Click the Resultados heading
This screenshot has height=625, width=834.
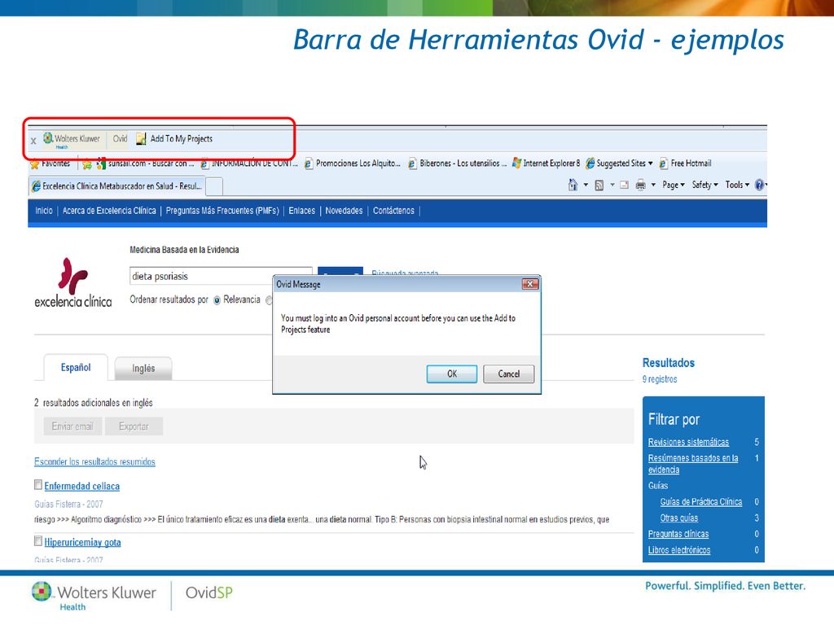pos(669,363)
